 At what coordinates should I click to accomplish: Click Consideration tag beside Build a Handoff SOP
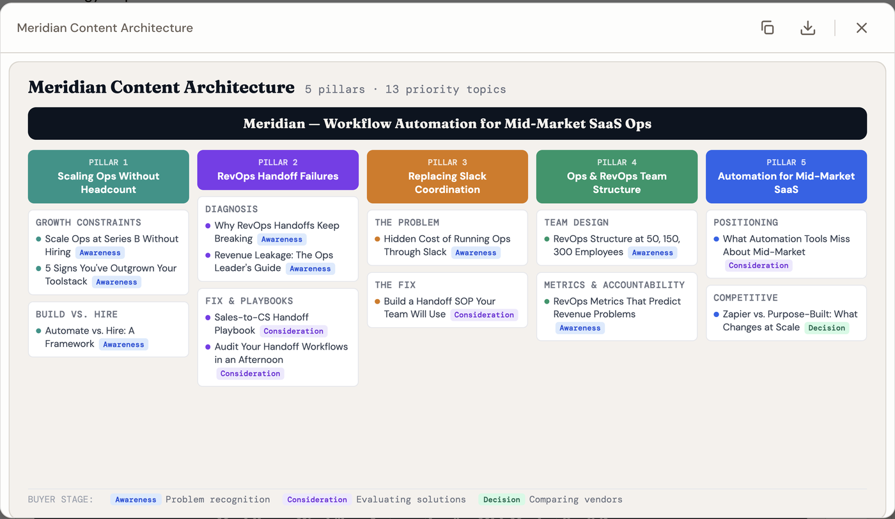tap(484, 314)
